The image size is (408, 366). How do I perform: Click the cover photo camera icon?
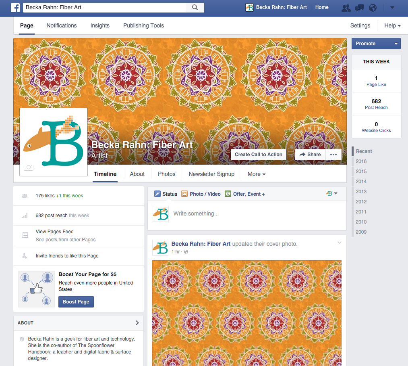pos(28,51)
